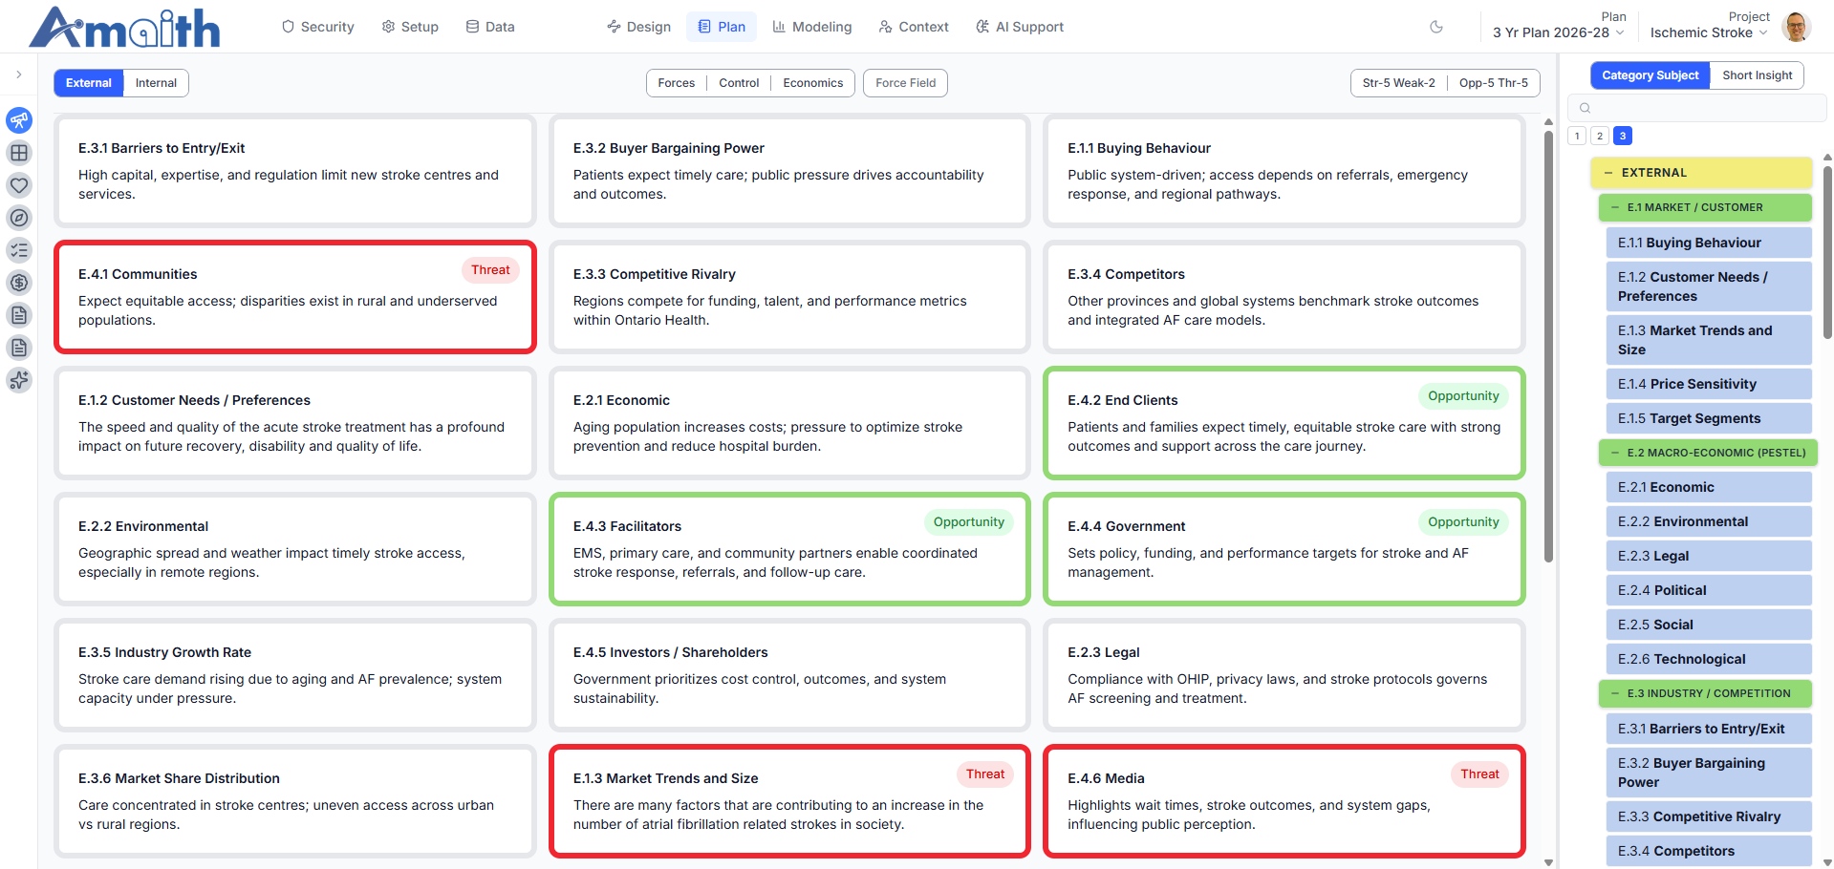Select tree level 1 button

pos(1577,136)
